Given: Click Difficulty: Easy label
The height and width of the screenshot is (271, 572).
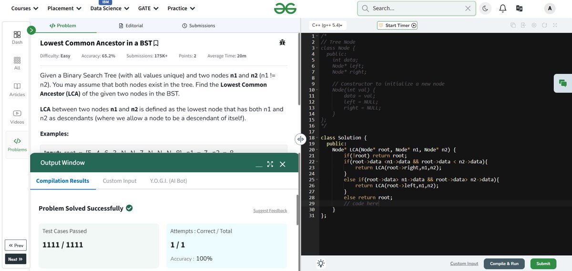Looking at the screenshot, I should point(55,56).
